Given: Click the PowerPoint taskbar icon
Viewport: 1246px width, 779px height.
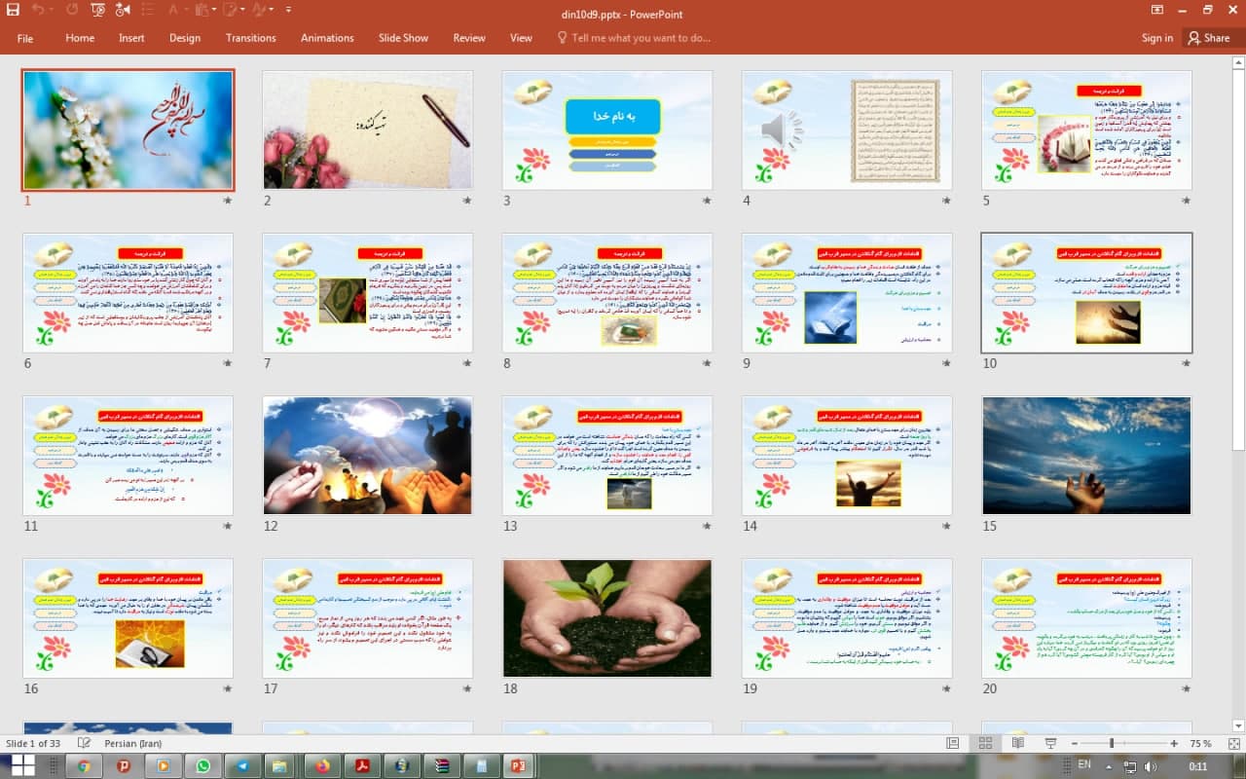Looking at the screenshot, I should click(521, 765).
